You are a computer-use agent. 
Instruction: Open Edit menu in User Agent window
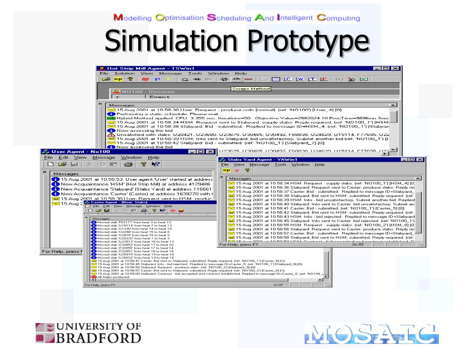(x=63, y=158)
